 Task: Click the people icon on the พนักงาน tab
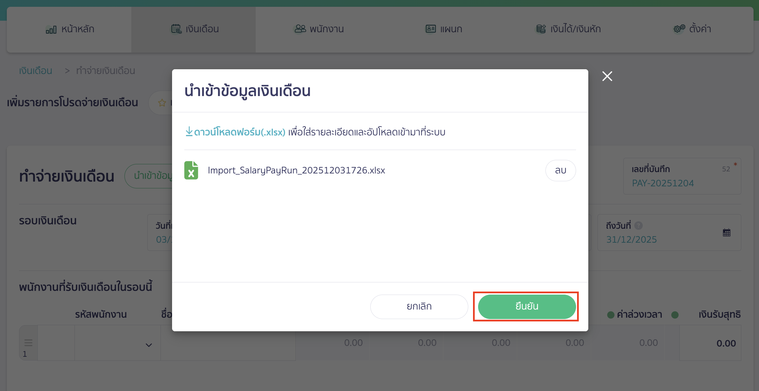pyautogui.click(x=299, y=29)
